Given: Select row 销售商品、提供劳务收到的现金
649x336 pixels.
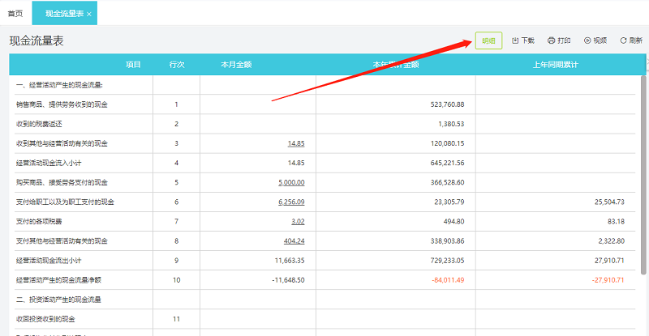Looking at the screenshot, I should click(325, 104).
